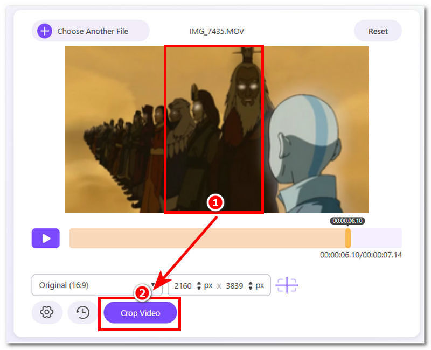The width and height of the screenshot is (431, 350).
Task: Open settings with the gear icon
Action: 47,312
